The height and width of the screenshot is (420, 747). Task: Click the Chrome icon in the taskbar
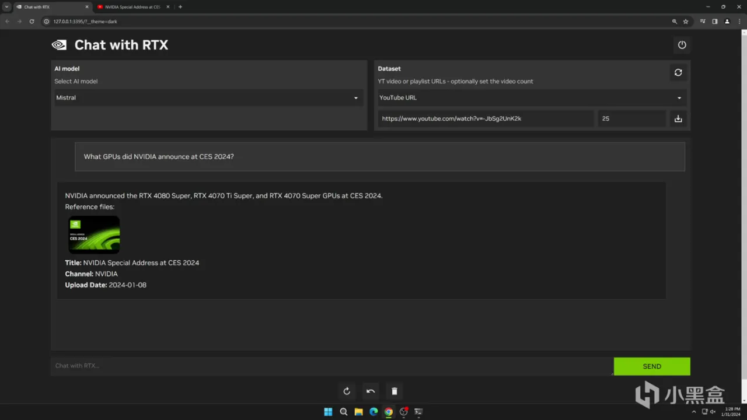pos(389,412)
